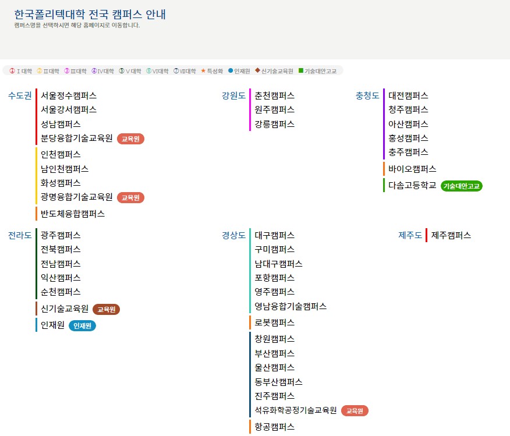Click the ① I대학 legend icon
The width and height of the screenshot is (510, 436).
[x=10, y=70]
